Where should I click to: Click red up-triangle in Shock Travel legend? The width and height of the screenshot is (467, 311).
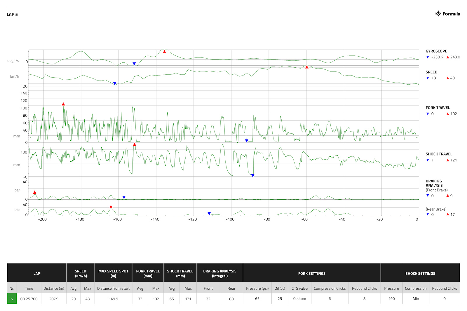(448, 160)
